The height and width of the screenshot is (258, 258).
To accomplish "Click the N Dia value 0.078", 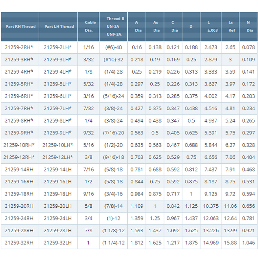I will pos(248,47).
